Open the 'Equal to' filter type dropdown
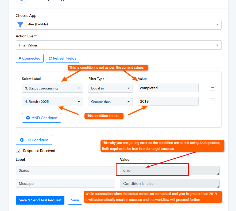The width and height of the screenshot is (236, 211). point(110,88)
